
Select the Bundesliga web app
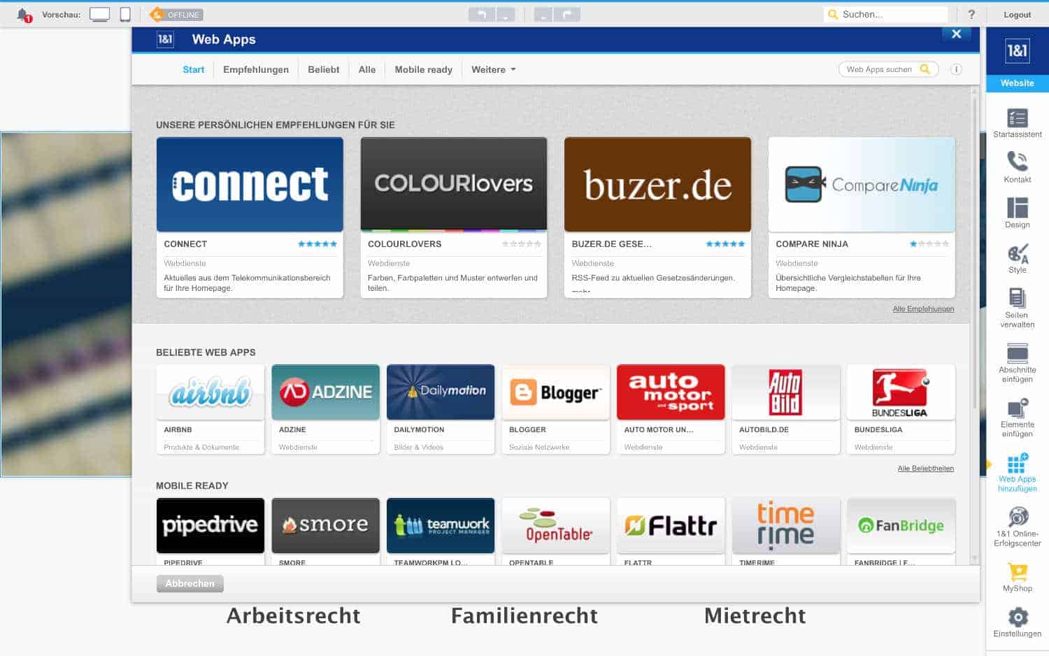[901, 409]
